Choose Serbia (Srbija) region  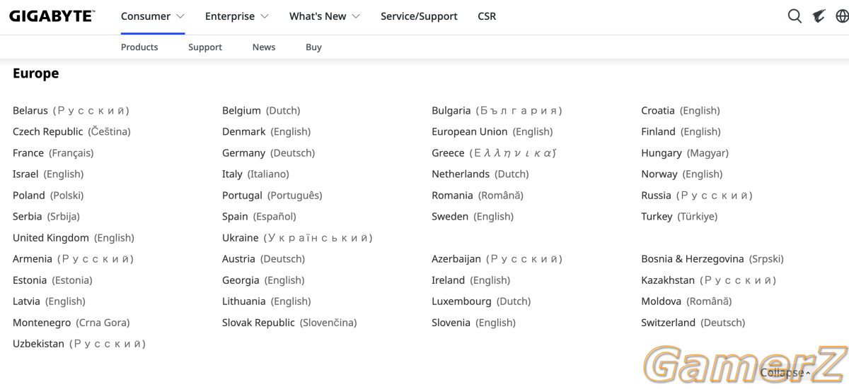pos(46,217)
